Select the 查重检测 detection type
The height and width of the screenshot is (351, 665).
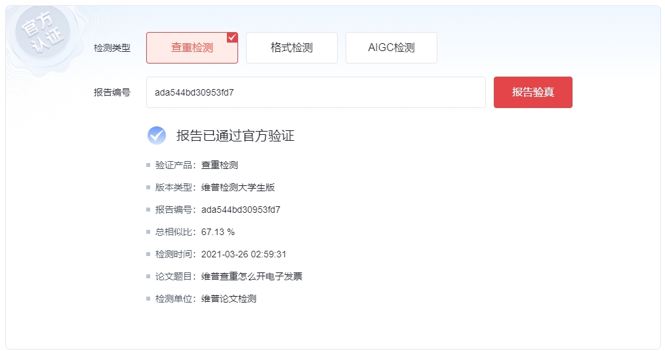[191, 48]
